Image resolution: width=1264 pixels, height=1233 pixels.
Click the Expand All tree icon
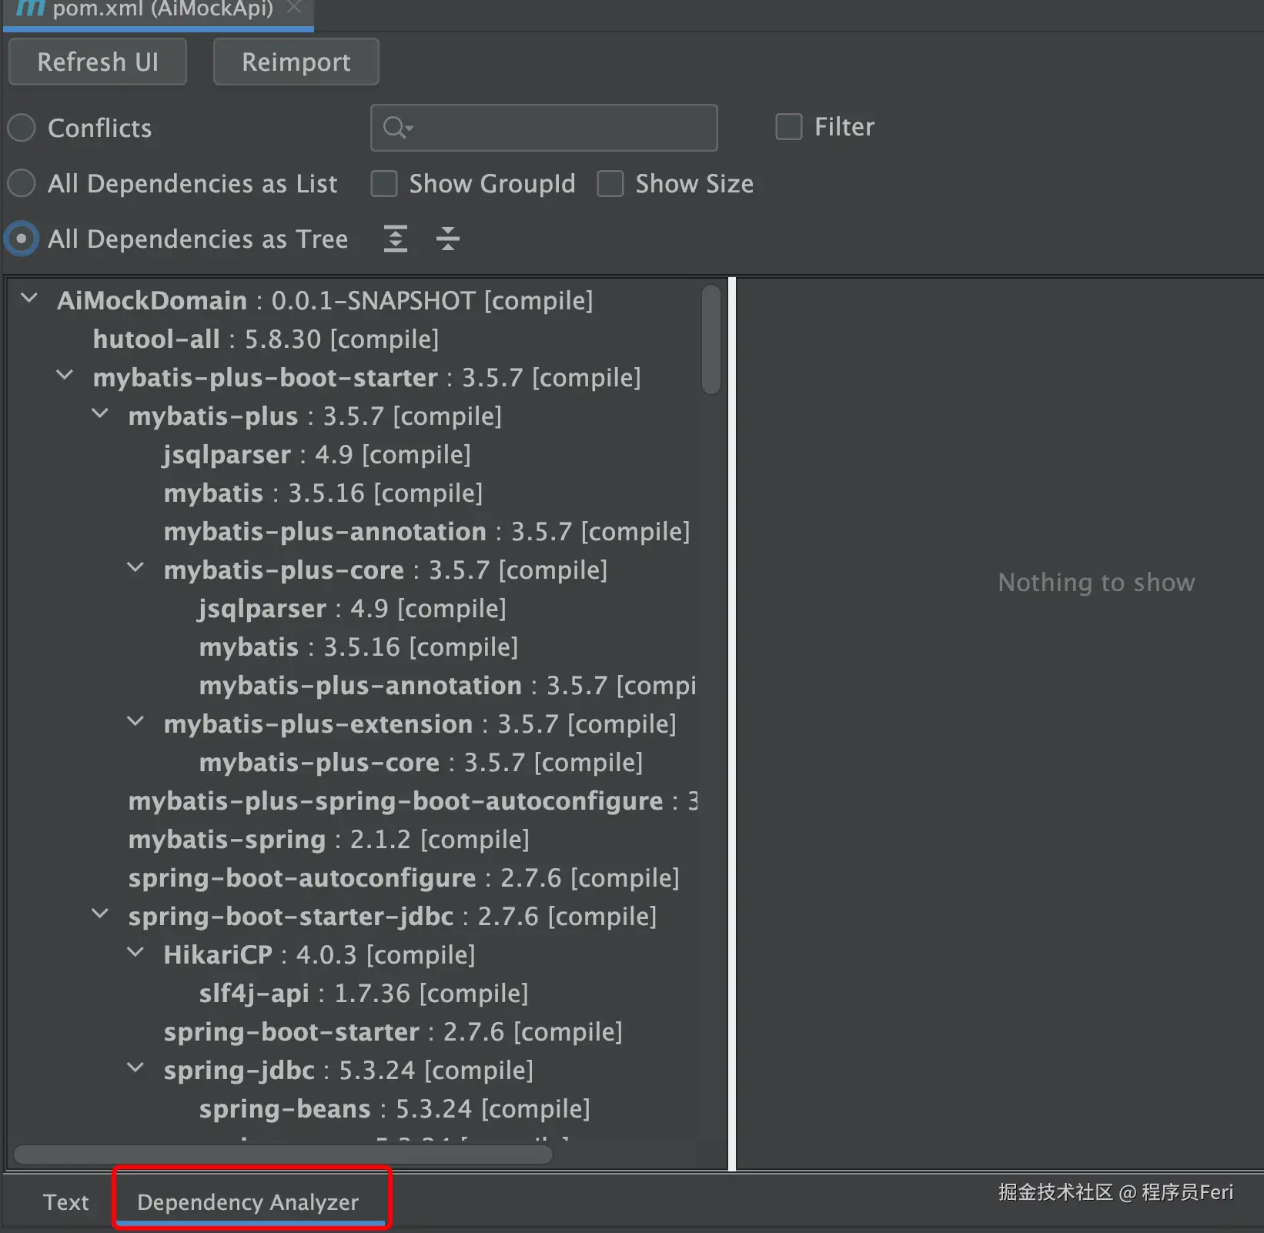coord(396,239)
